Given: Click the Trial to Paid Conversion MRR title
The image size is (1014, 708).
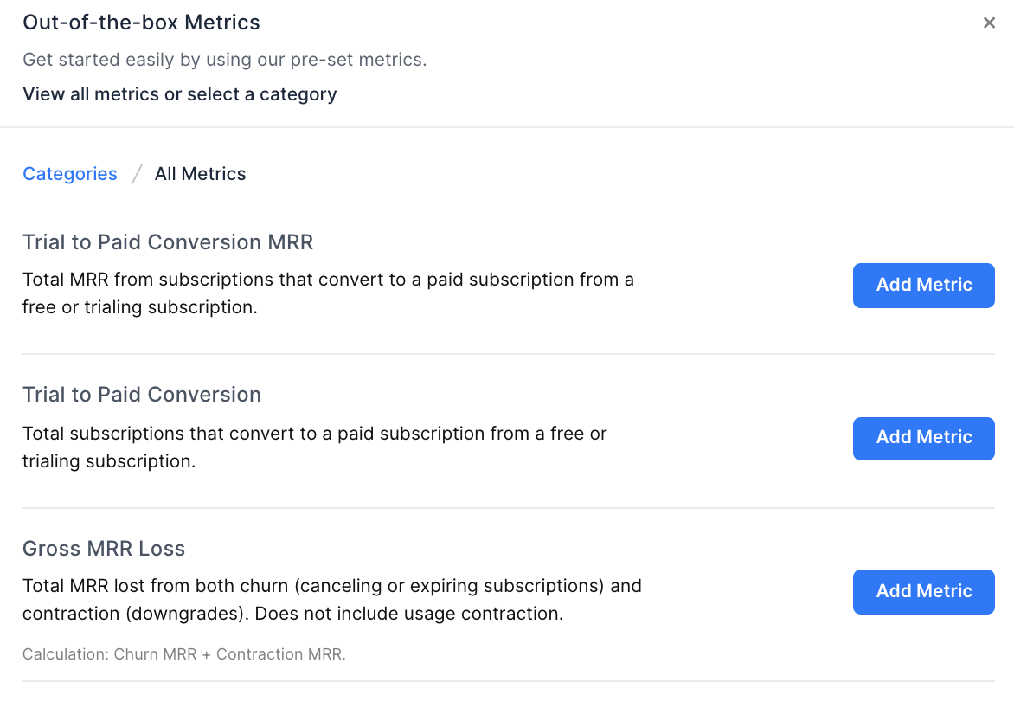Looking at the screenshot, I should pos(168,242).
